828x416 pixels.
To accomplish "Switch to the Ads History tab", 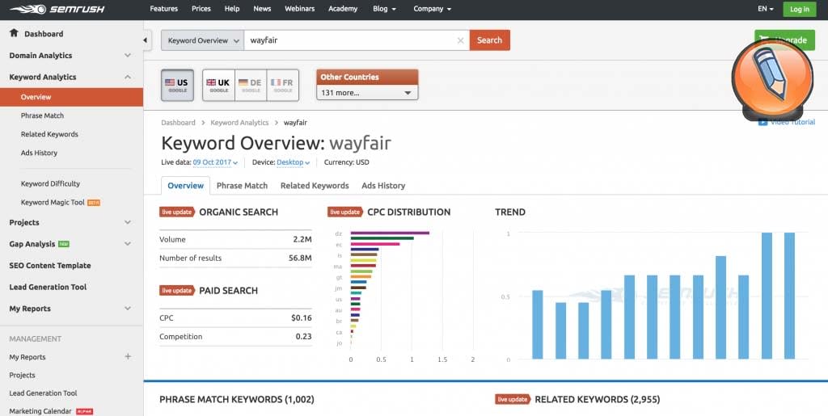I will (x=383, y=186).
